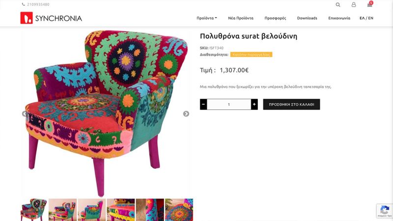The image size is (393, 221).
Task: Expand the Προϊόντα dropdown menu
Action: pos(207,18)
